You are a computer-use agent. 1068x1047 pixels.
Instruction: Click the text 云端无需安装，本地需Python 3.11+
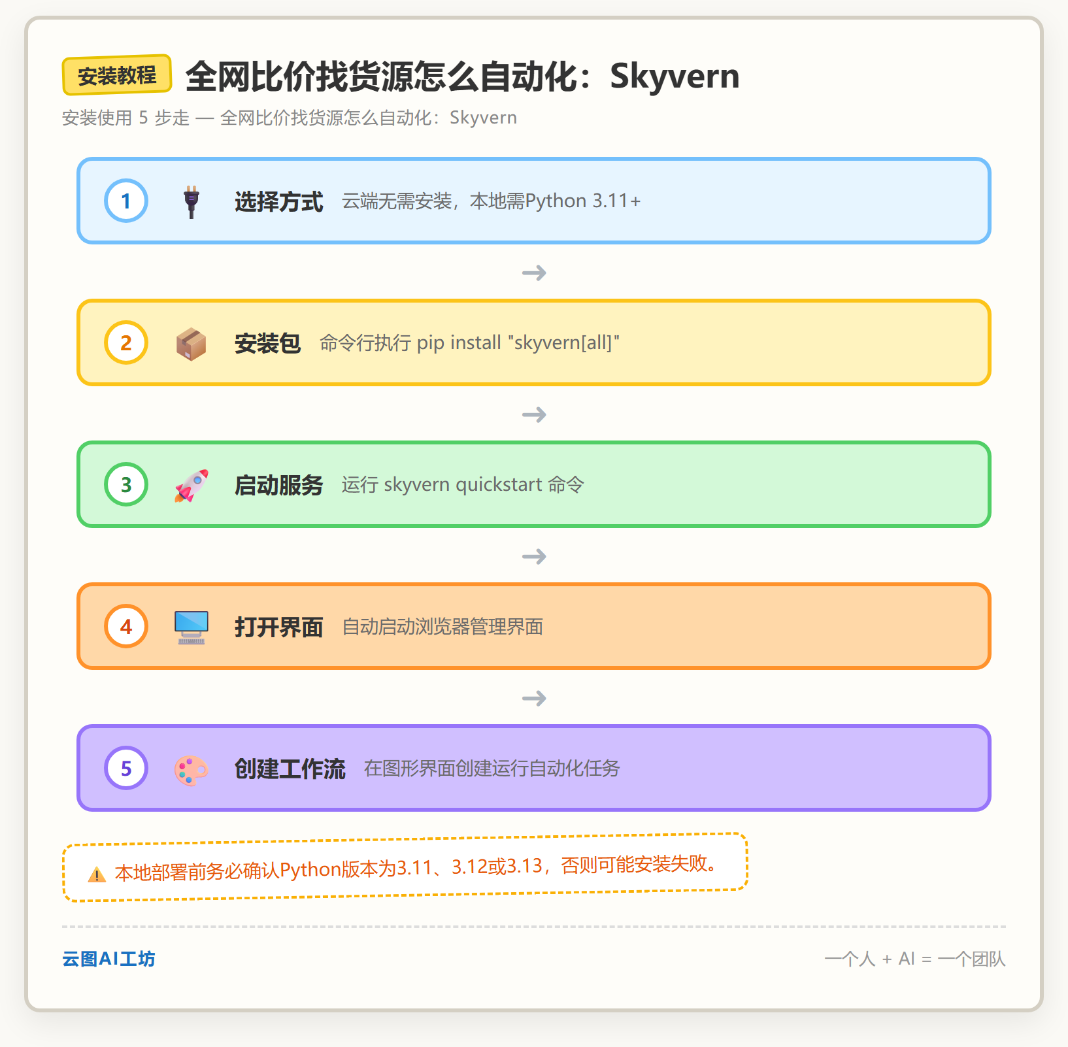pos(492,201)
